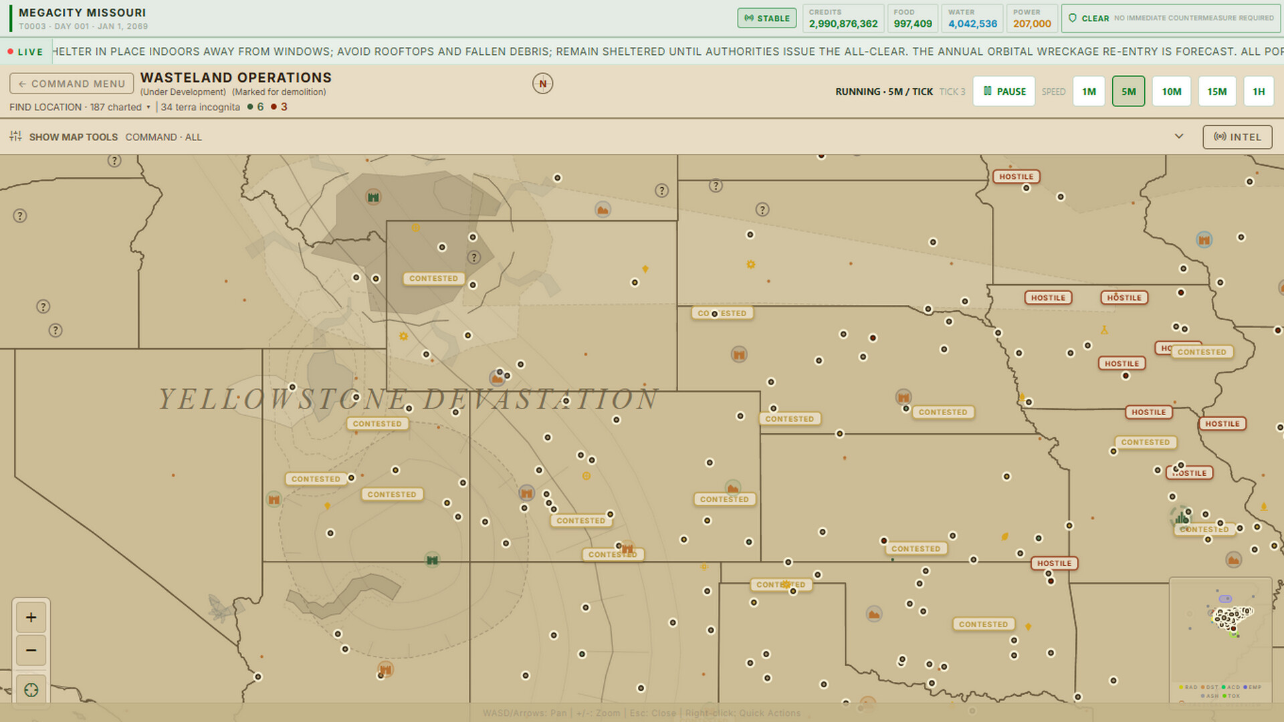Click the CLEAR countermeasure status
The width and height of the screenshot is (1284, 722).
[x=1171, y=18]
